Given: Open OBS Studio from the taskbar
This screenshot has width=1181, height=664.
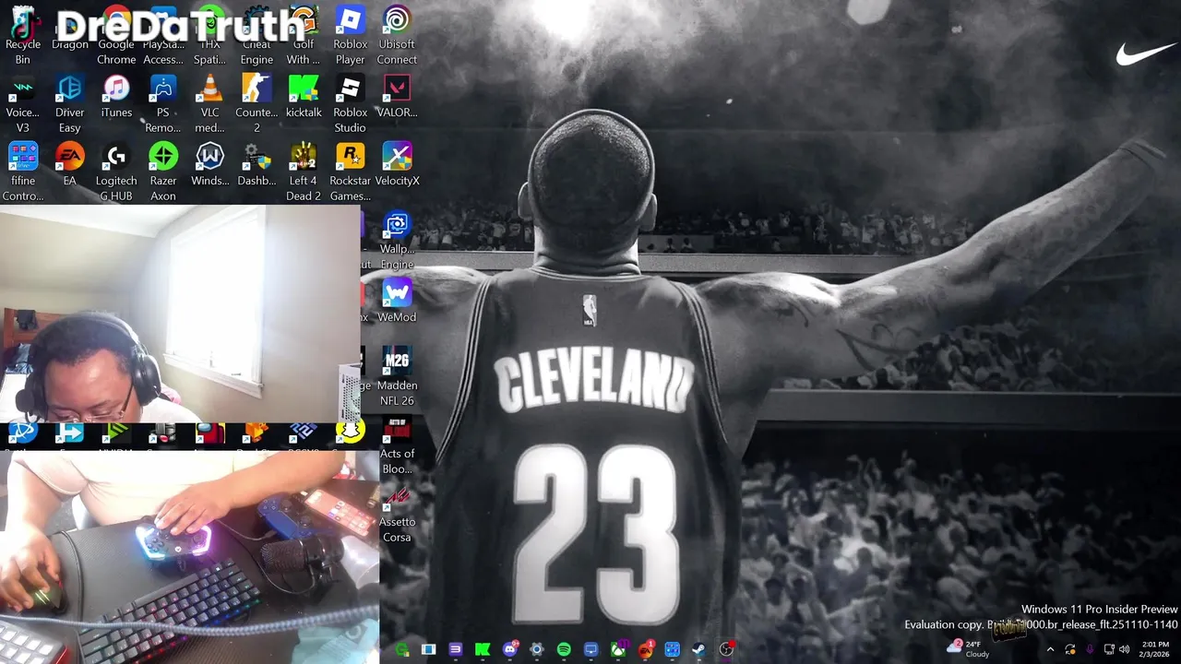Looking at the screenshot, I should coord(726,649).
